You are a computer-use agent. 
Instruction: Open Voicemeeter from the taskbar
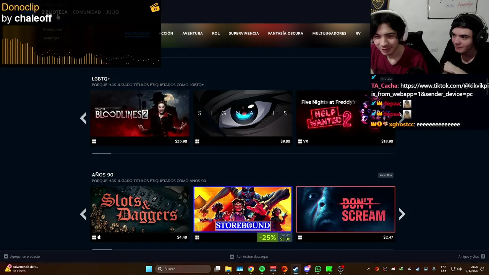(x=273, y=269)
